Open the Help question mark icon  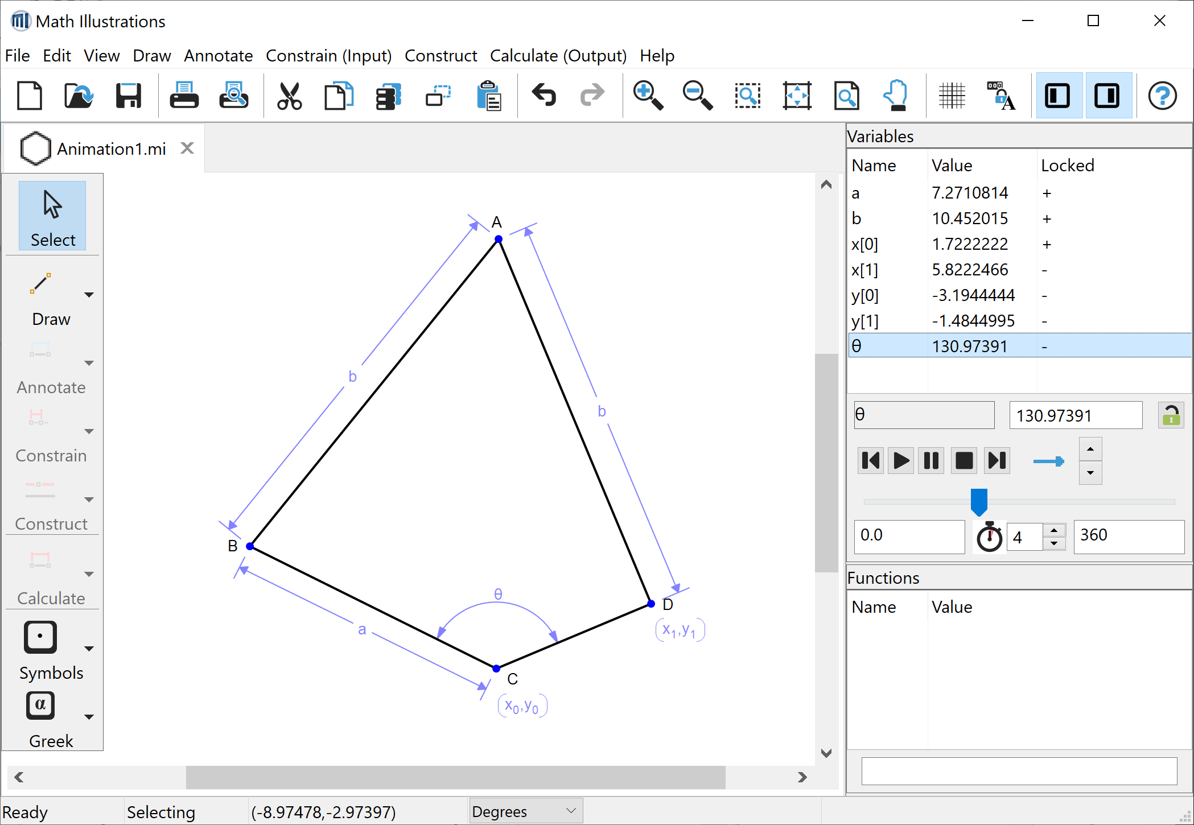click(1162, 94)
